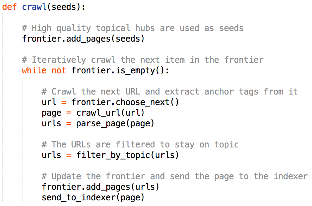The height and width of the screenshot is (206, 312).
Task: Click the comment about extracting anchor tags
Action: coord(169,92)
